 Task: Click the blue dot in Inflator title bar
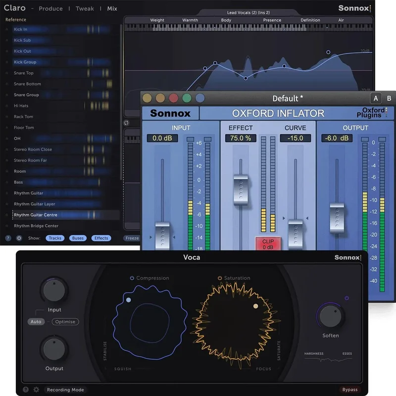tap(200, 98)
